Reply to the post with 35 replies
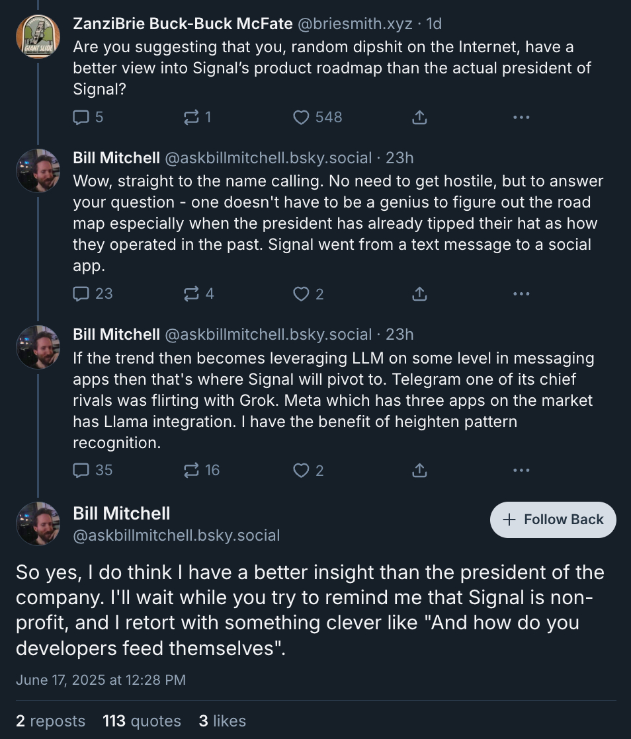This screenshot has width=631, height=739. [81, 470]
